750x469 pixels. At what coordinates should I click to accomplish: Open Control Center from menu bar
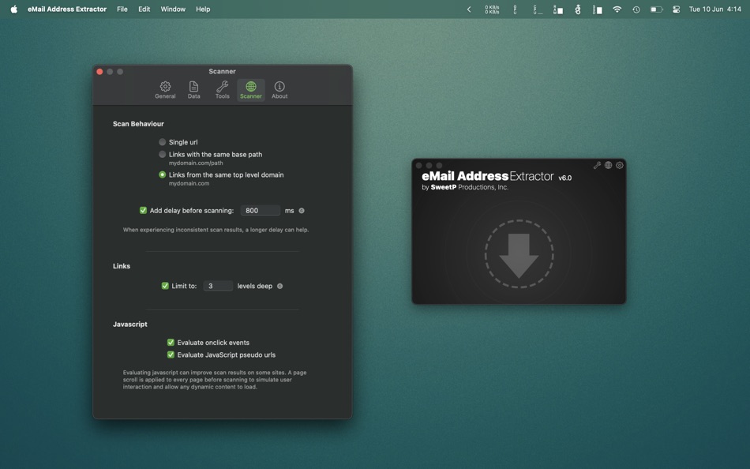tap(676, 9)
